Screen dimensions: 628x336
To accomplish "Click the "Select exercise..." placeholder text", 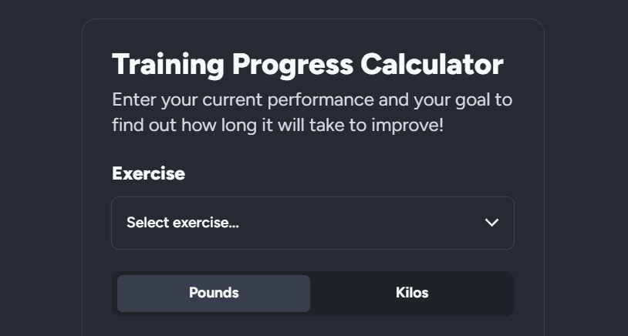I will coord(183,223).
